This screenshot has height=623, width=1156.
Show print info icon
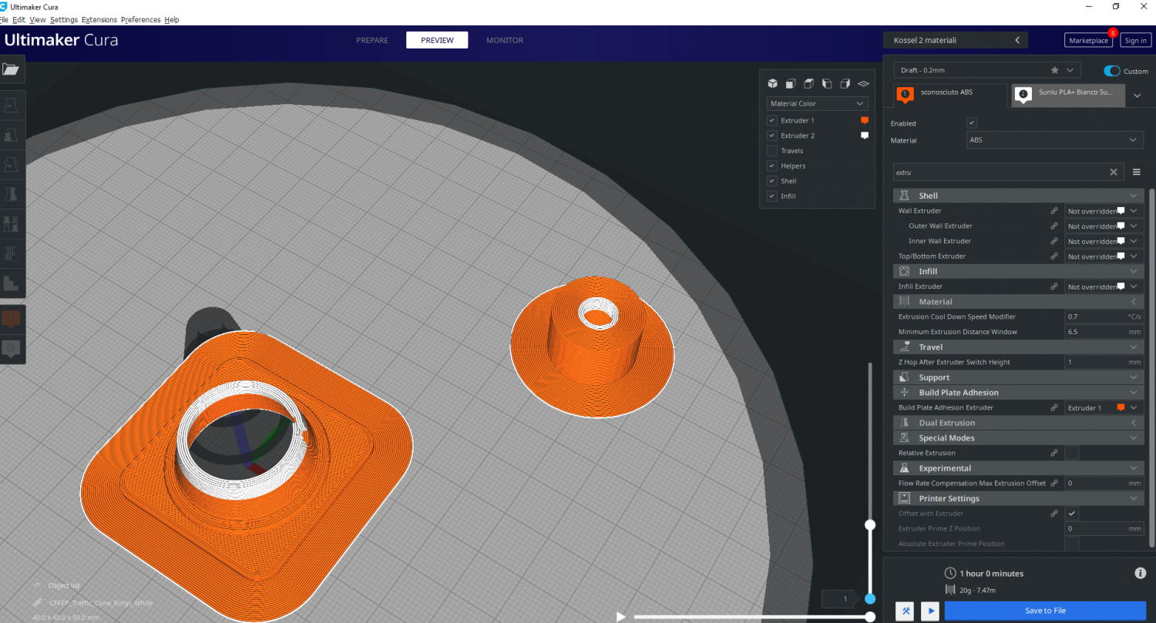[1141, 573]
